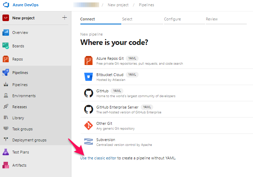The width and height of the screenshot is (253, 177).
Task: Open the Library books icon
Action: coord(6,118)
